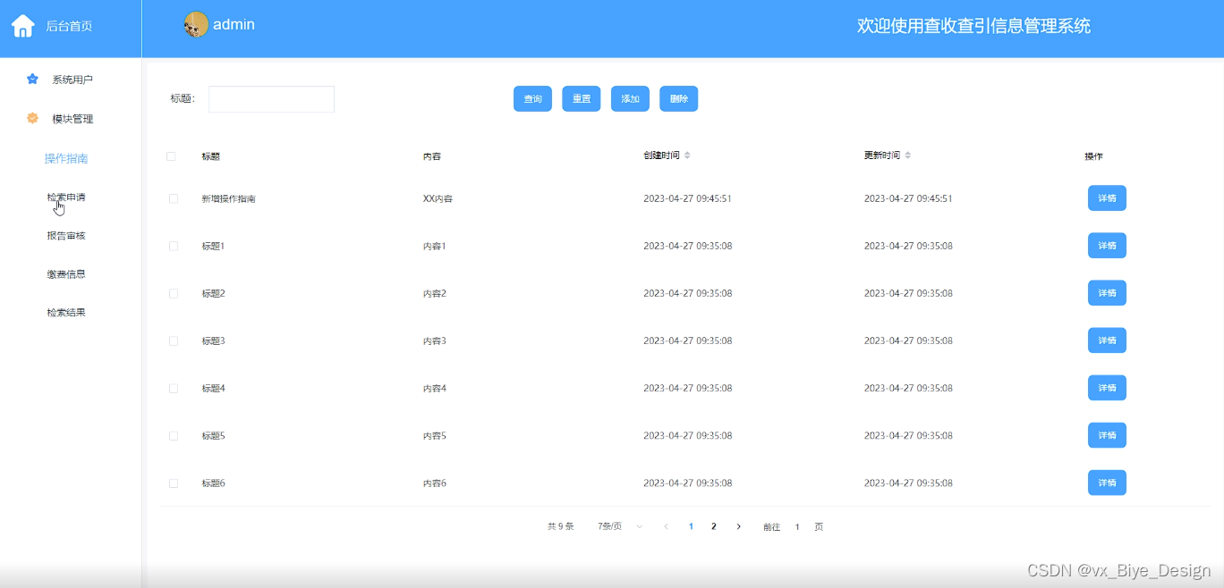Check the row 标题1 checkbox
Screen dimensions: 1224x588
point(174,246)
